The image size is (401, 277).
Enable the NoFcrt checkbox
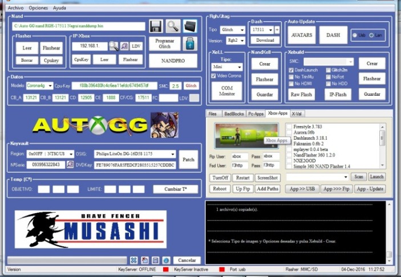(x=329, y=77)
